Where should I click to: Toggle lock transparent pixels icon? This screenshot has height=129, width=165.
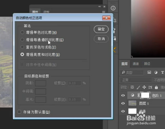click(132, 87)
